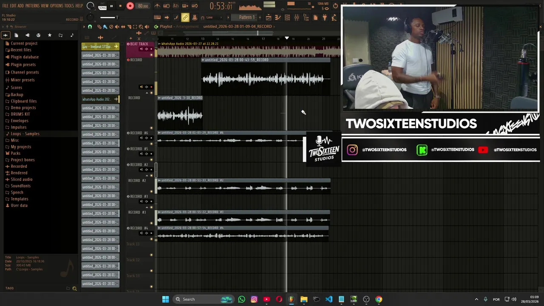This screenshot has width=544, height=306.
Task: Switch browser to files tab icon
Action: pos(16,35)
